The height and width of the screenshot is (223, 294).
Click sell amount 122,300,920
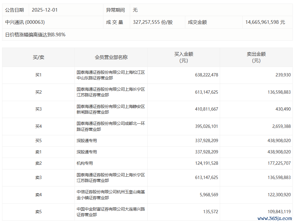[x=279, y=195]
